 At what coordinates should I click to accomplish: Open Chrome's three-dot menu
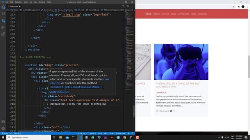point(247,7)
